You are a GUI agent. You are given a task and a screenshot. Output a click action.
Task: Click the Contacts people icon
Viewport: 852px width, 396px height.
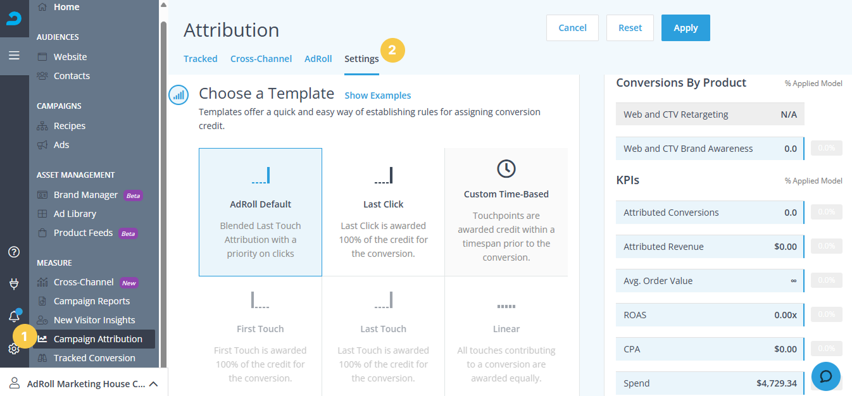[x=42, y=76]
